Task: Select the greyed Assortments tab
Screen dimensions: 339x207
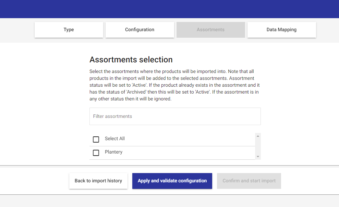Action: point(210,29)
